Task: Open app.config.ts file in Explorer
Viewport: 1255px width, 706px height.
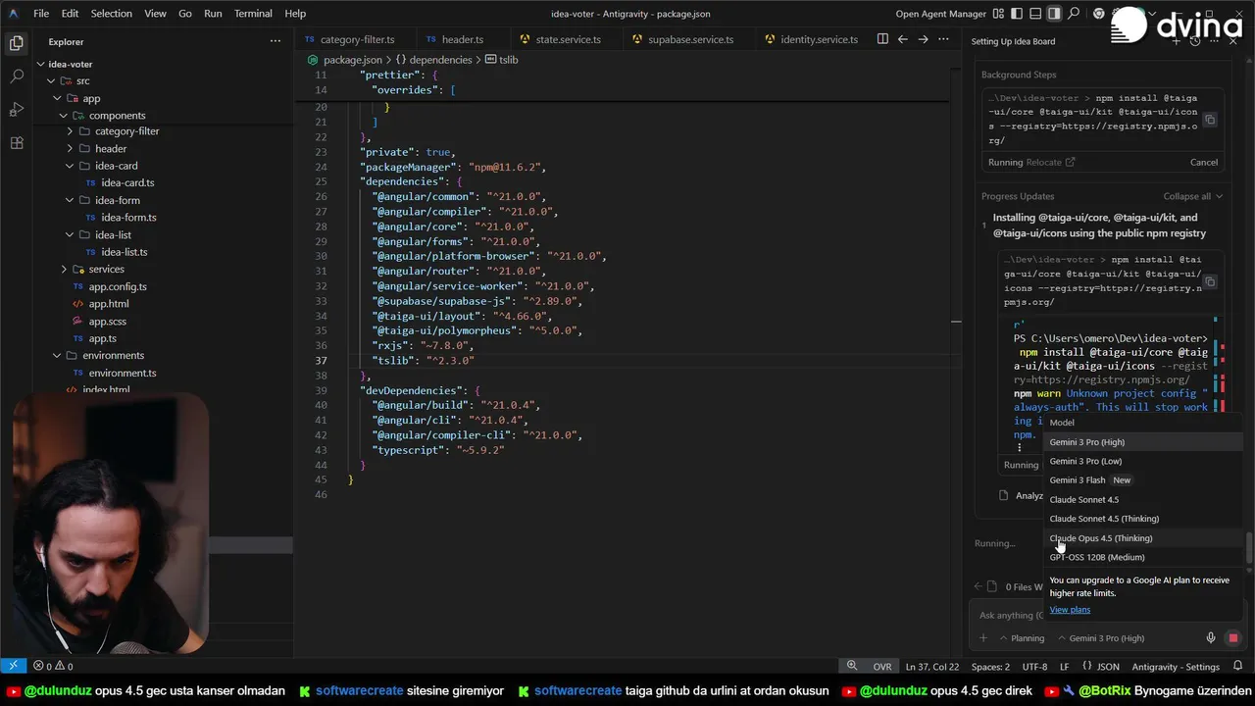Action: (x=118, y=286)
